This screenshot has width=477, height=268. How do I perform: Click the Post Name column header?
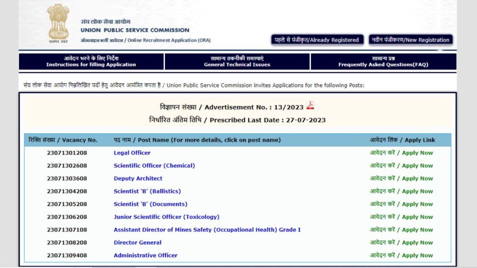[x=197, y=140]
